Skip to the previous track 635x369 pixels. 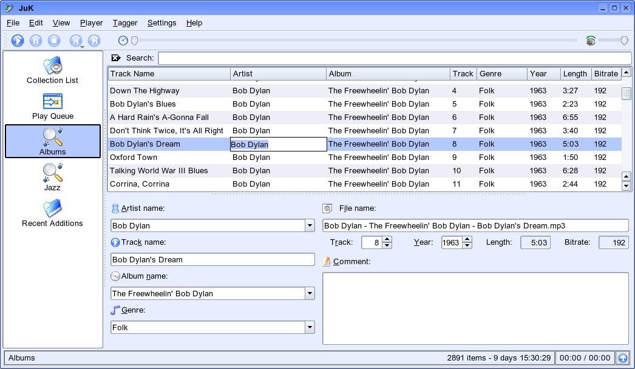click(76, 41)
